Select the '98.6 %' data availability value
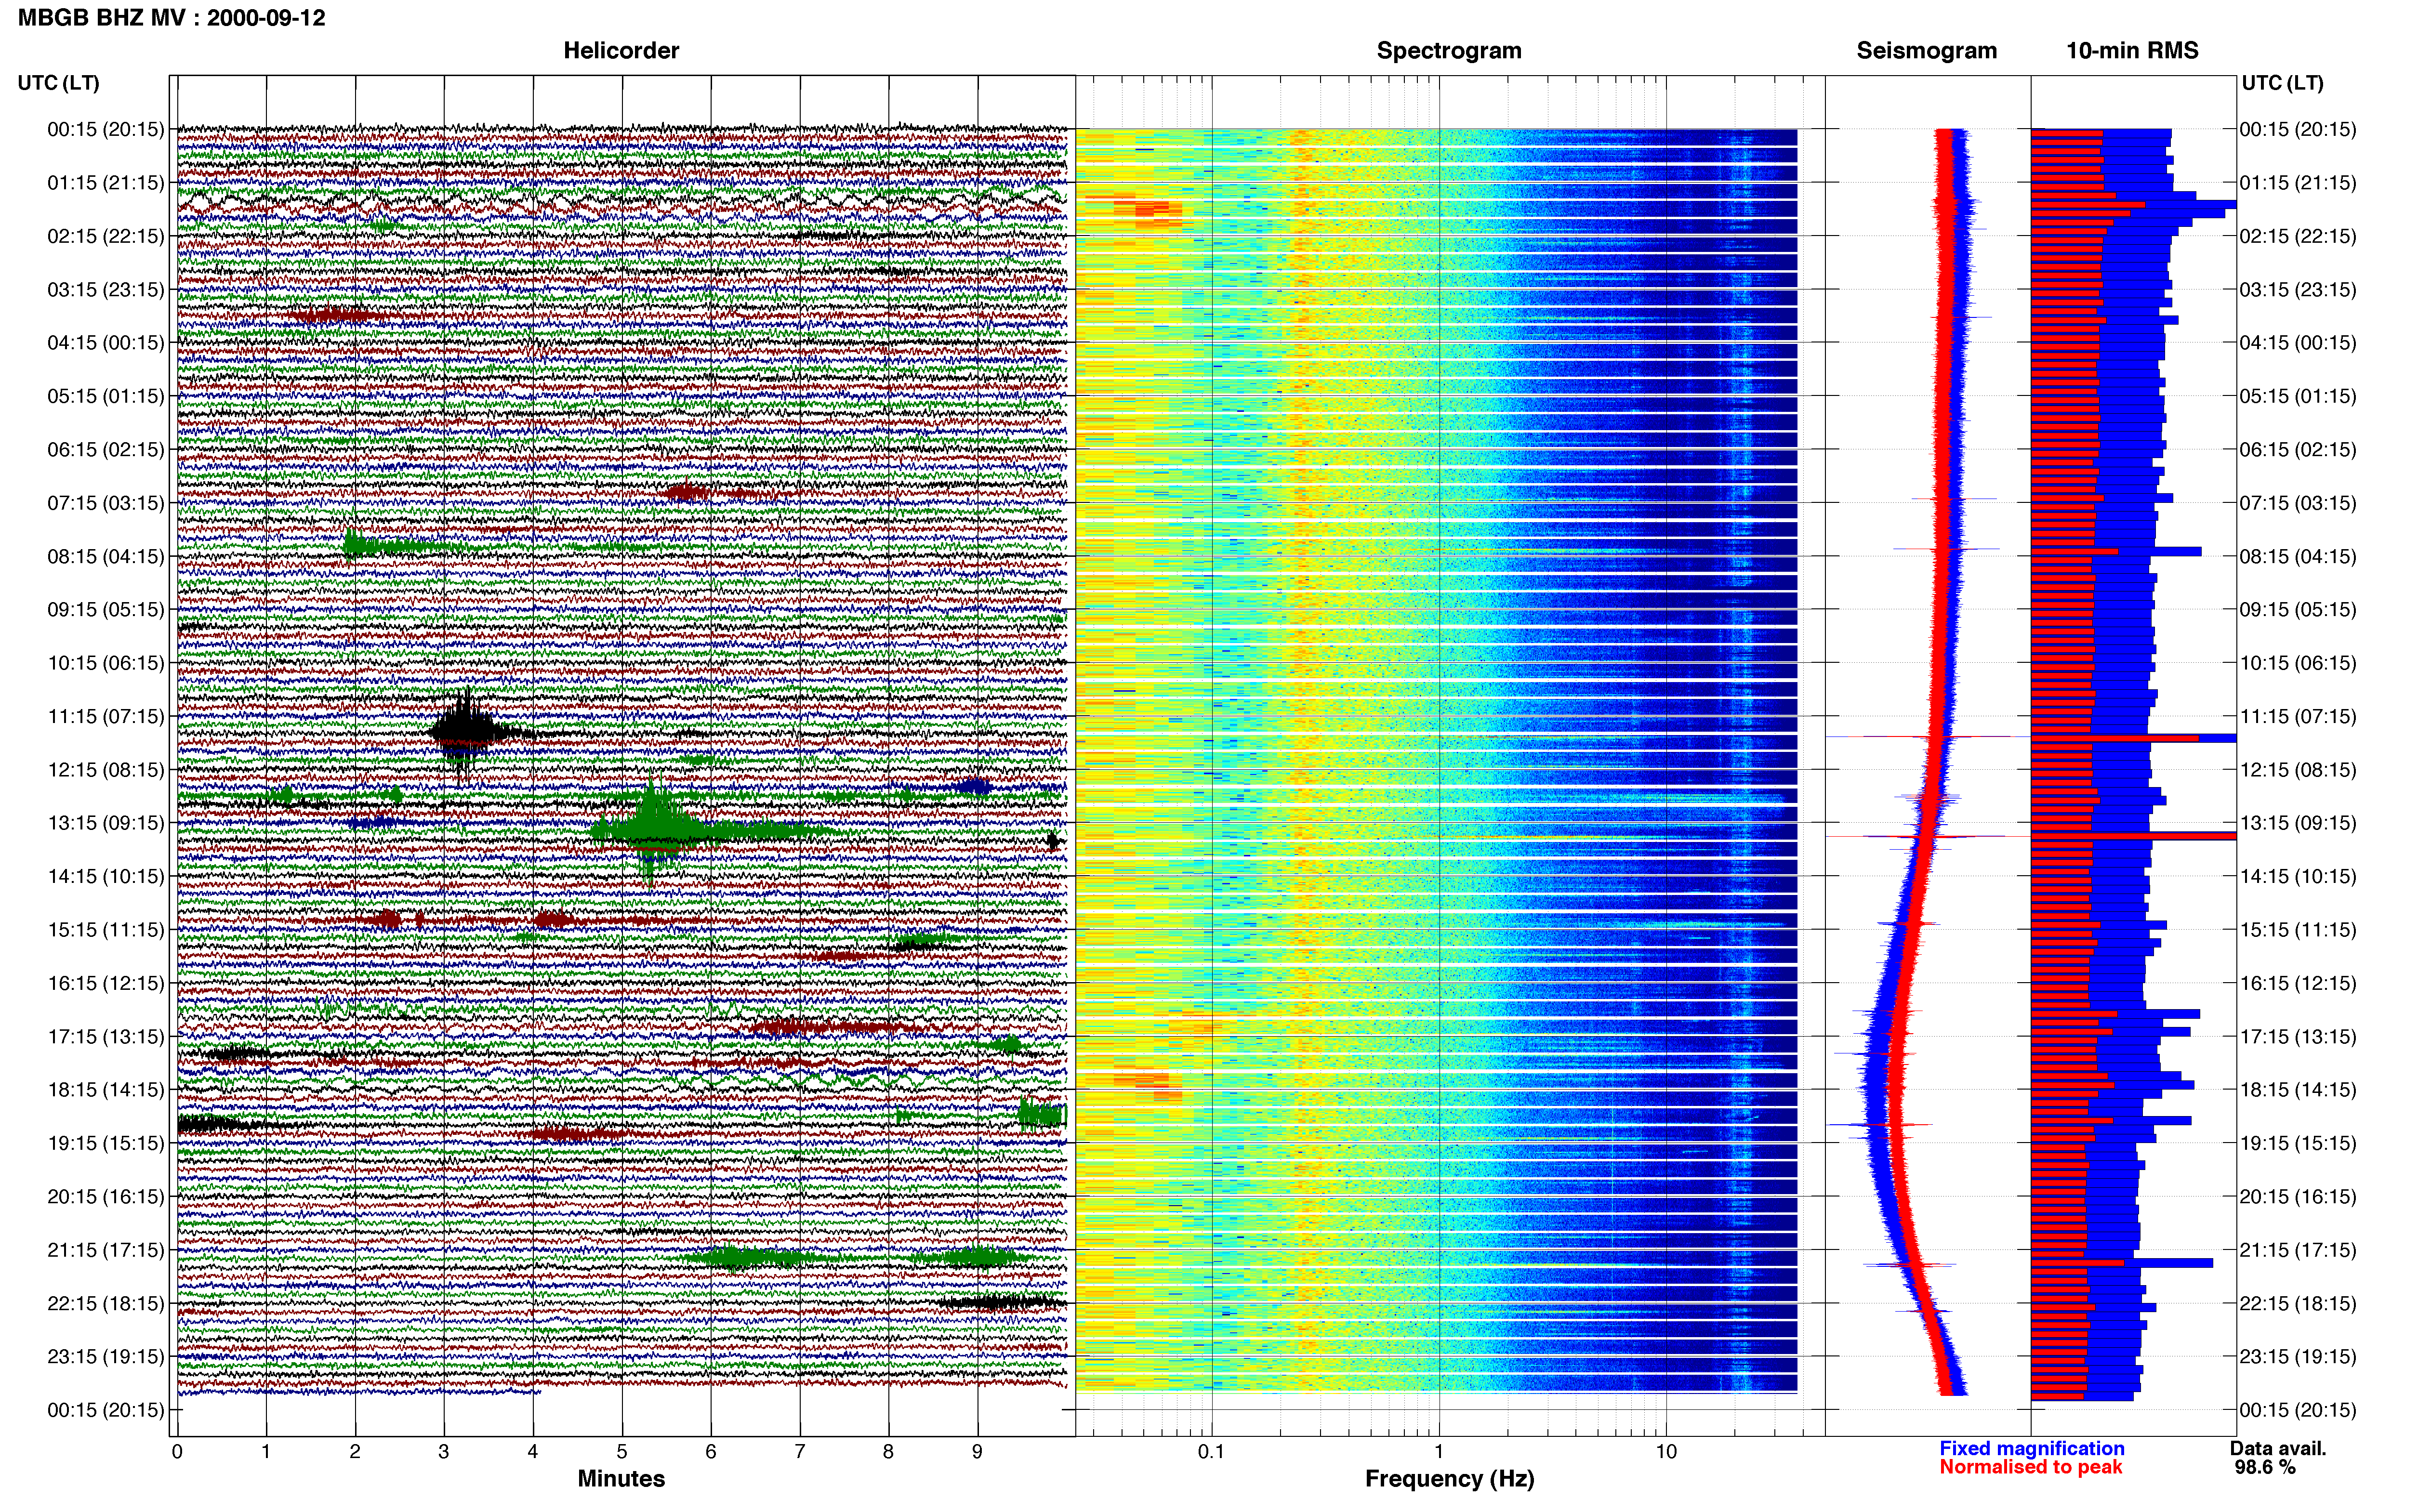2418x1512 pixels. coord(2265,1467)
